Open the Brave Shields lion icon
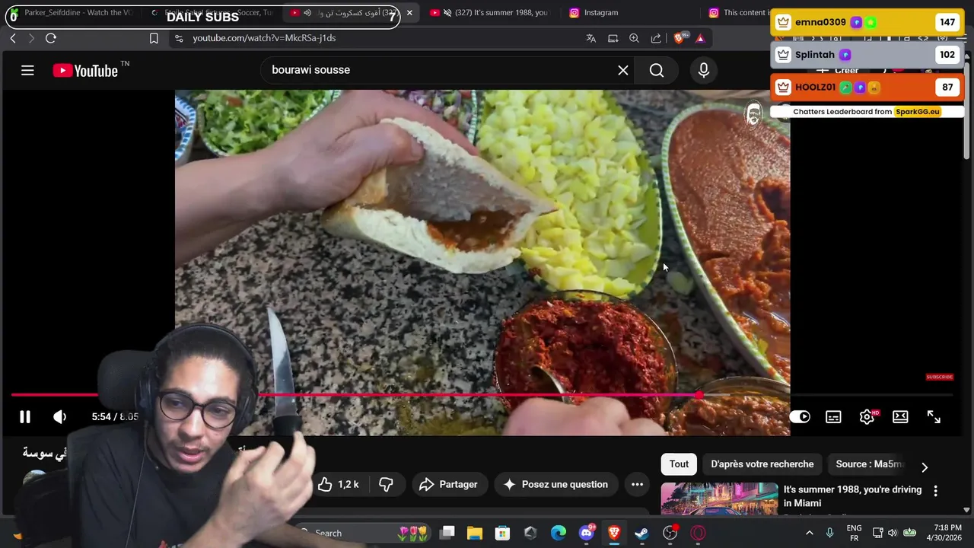The width and height of the screenshot is (974, 548). [x=680, y=38]
